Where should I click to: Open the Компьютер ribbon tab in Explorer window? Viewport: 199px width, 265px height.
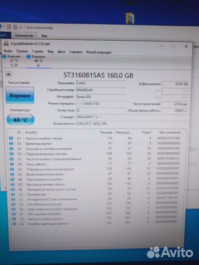tap(24, 36)
